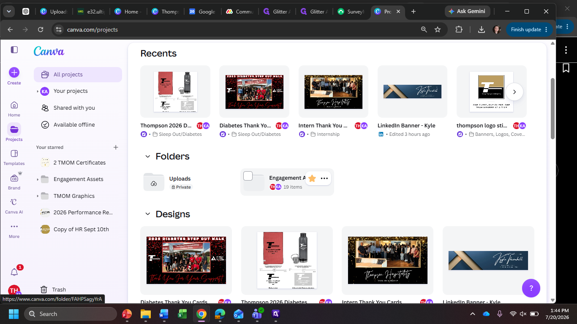This screenshot has height=324, width=577.
Task: Click the page vertical scrollbar
Action: pos(553,109)
